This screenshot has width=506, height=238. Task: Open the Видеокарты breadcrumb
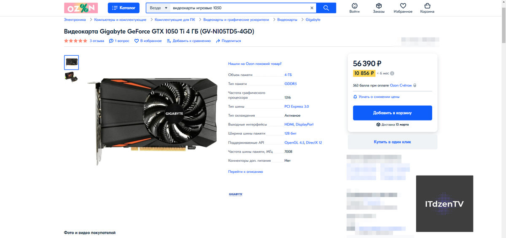(287, 20)
